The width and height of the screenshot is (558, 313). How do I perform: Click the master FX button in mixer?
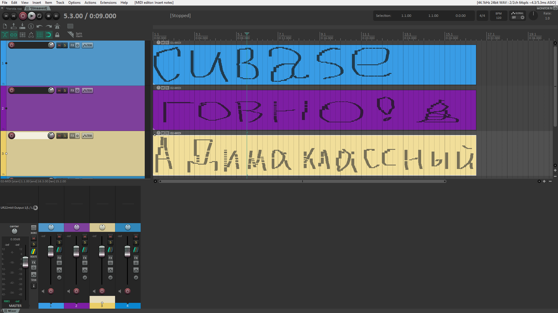click(34, 263)
